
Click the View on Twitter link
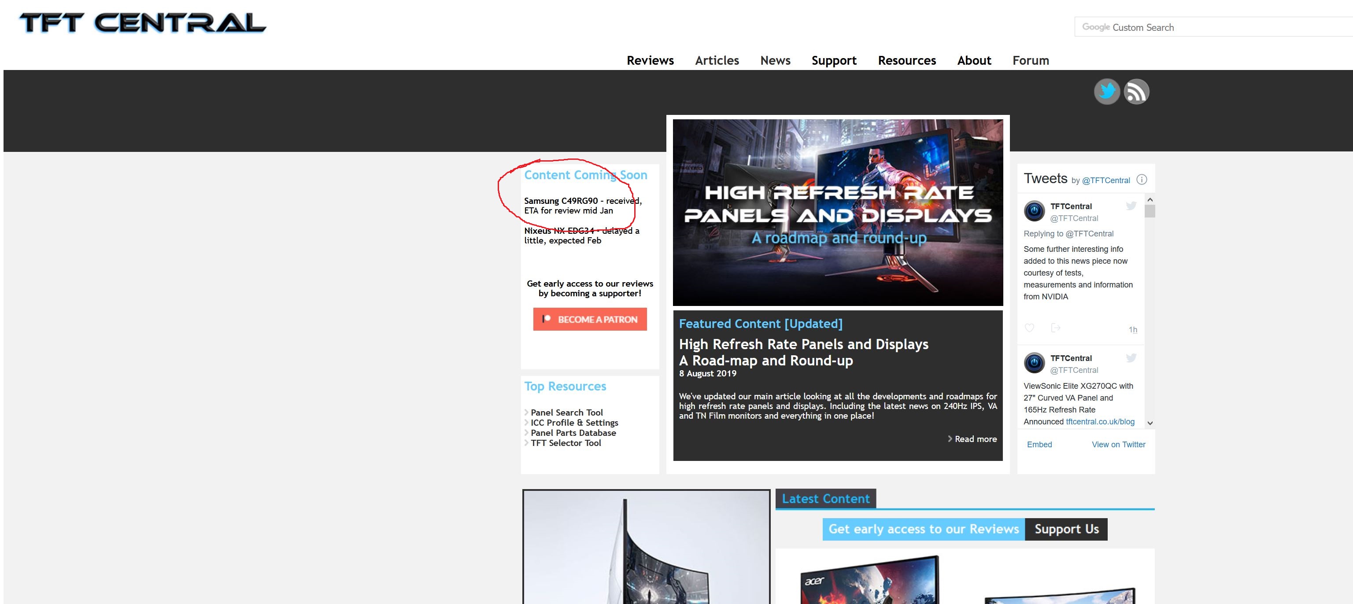[1118, 444]
